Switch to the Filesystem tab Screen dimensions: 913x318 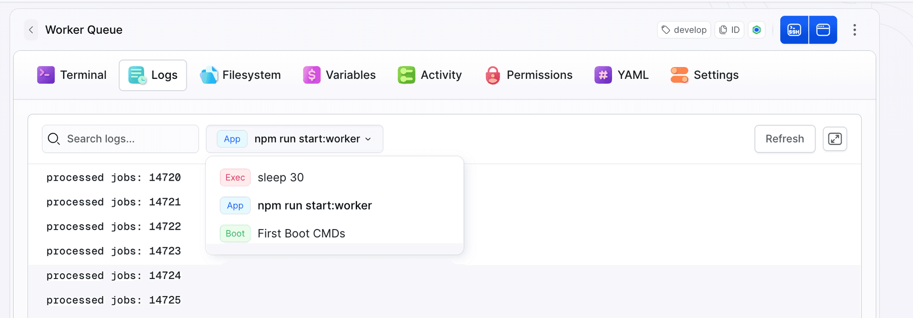241,75
